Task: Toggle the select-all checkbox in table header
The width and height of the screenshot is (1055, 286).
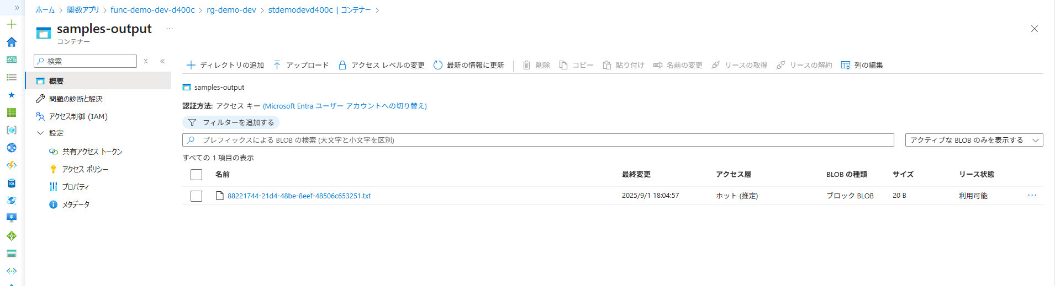Action: [196, 175]
